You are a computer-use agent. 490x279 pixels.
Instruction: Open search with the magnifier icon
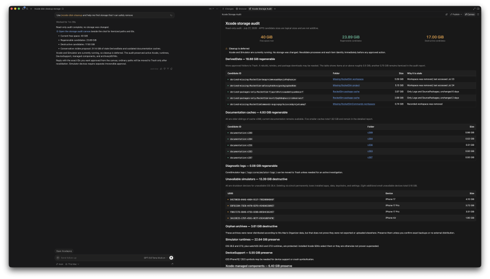27,9
